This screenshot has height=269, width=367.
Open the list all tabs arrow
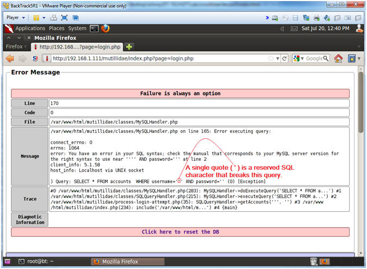359,47
